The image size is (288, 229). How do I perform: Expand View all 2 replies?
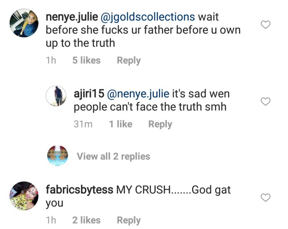click(113, 156)
